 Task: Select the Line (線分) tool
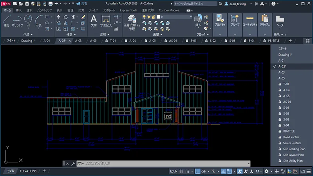click(x=6, y=21)
